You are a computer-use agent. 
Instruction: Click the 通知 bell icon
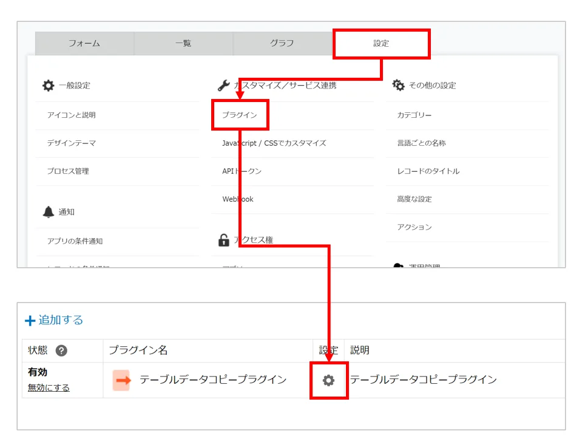48,212
